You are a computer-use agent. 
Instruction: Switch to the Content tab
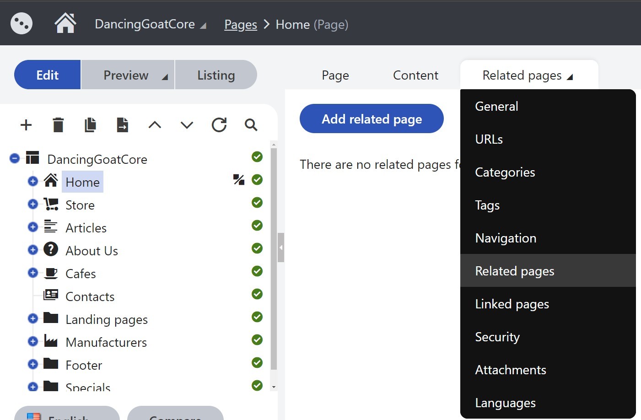coord(415,75)
